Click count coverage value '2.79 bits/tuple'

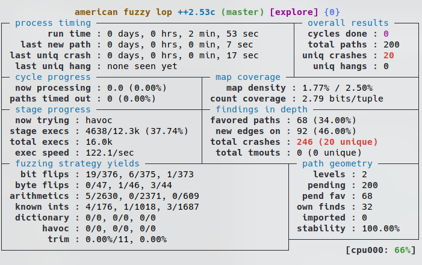(x=343, y=99)
